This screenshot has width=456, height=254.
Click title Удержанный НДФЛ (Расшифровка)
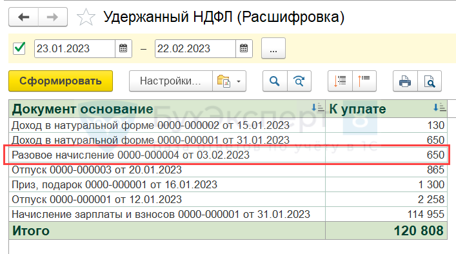click(224, 17)
